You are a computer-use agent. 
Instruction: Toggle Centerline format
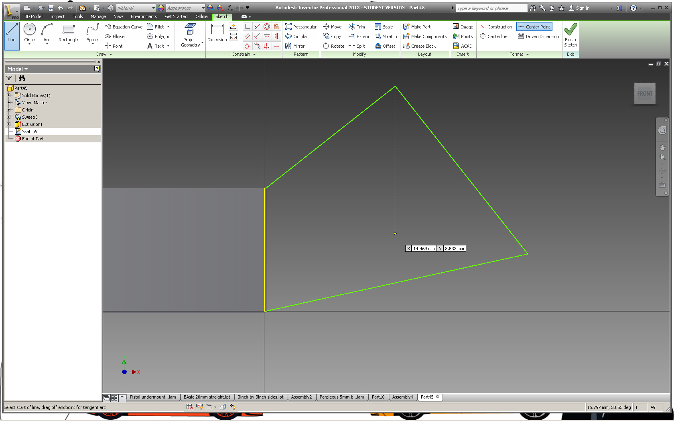pos(493,36)
